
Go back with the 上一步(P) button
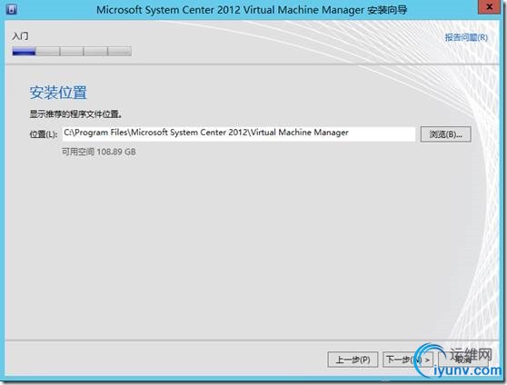click(x=353, y=360)
